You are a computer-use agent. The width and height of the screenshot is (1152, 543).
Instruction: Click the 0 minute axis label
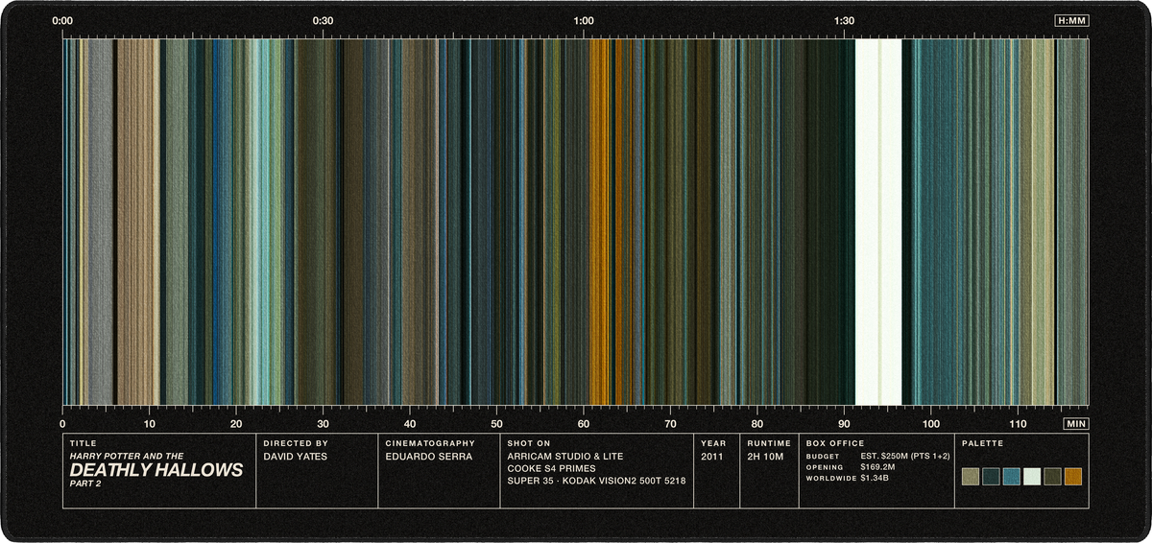coord(62,423)
